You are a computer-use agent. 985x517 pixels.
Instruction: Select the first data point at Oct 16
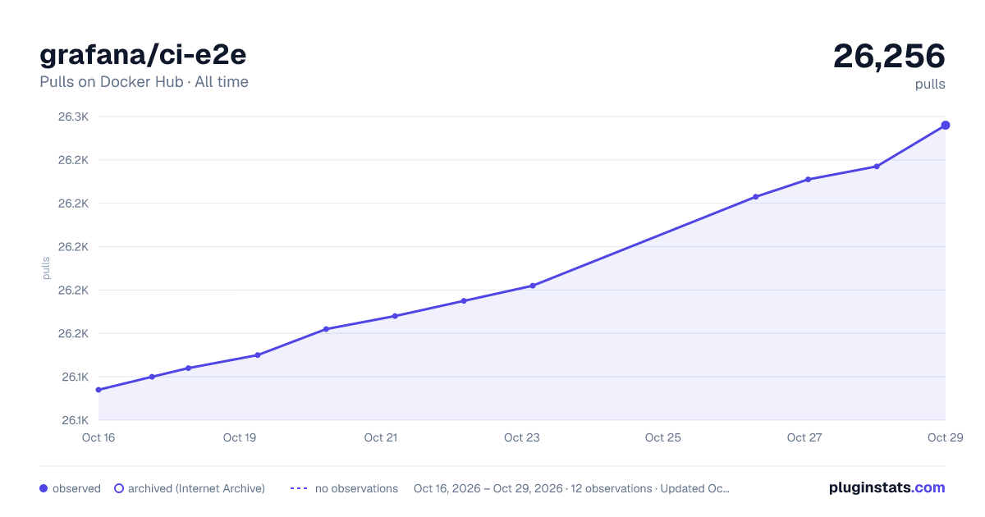click(98, 390)
